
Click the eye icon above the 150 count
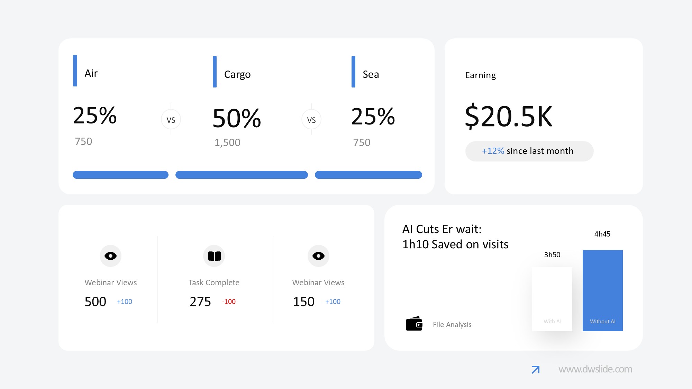[318, 256]
